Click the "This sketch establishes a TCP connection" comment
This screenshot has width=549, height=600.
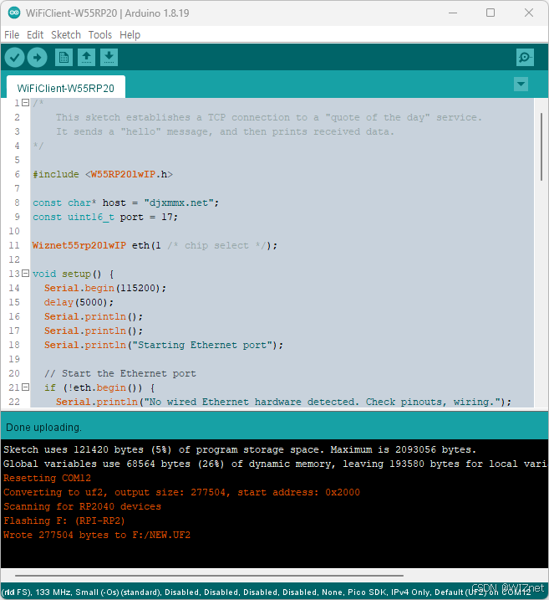(x=269, y=117)
